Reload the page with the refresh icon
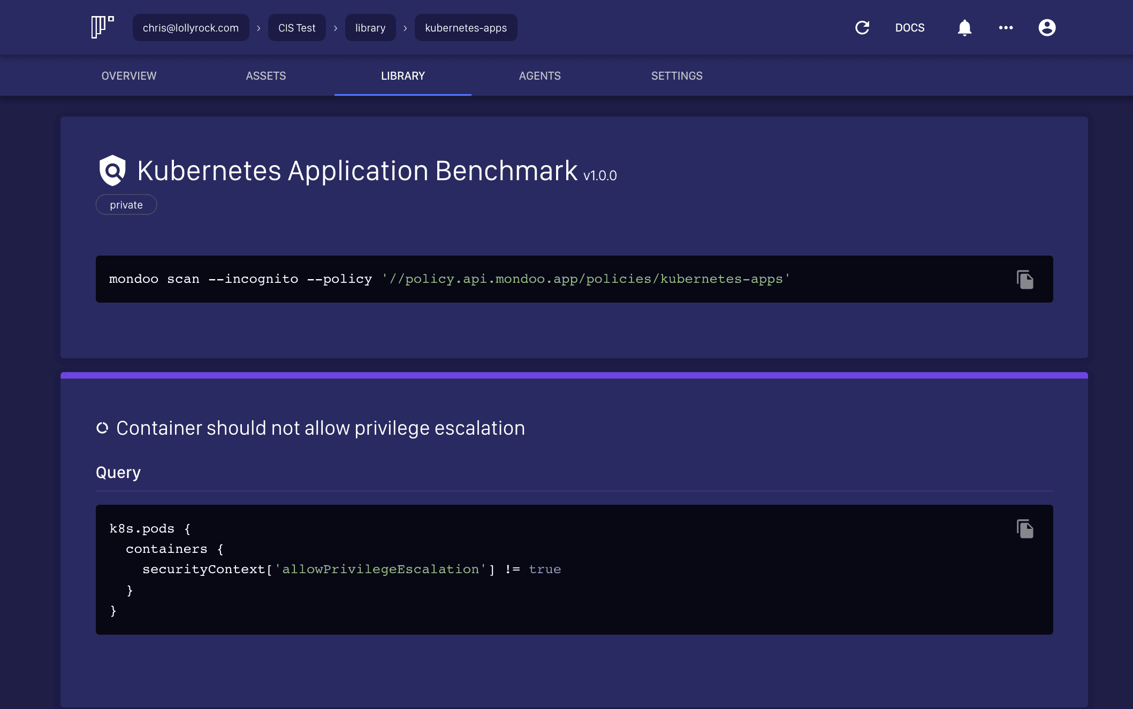1133x709 pixels. [x=862, y=27]
